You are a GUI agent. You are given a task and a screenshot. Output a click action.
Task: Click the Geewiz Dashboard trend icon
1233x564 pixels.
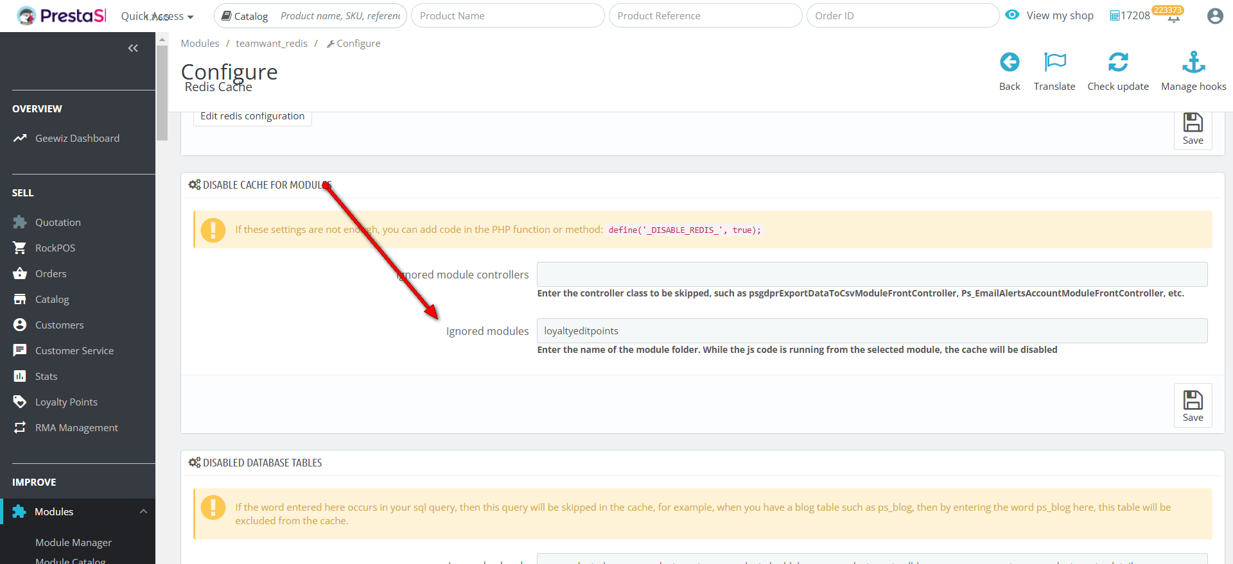click(x=20, y=138)
